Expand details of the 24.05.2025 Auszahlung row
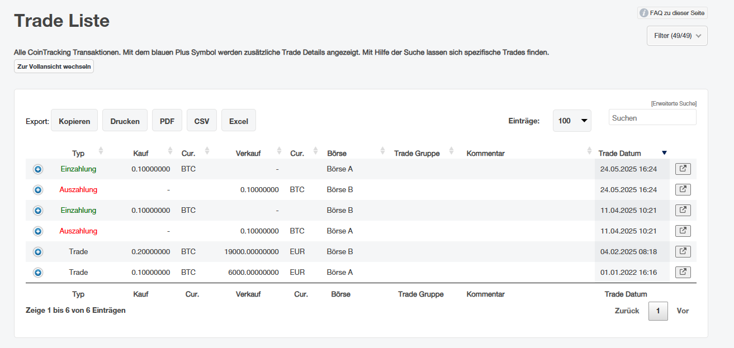 (38, 190)
